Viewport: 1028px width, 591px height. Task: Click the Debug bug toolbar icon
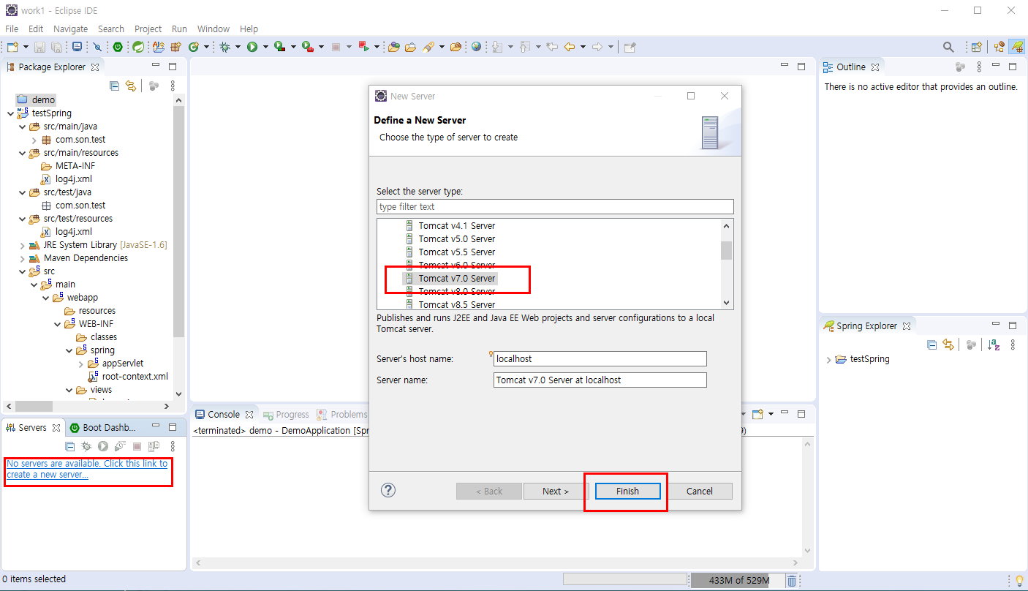pyautogui.click(x=225, y=47)
